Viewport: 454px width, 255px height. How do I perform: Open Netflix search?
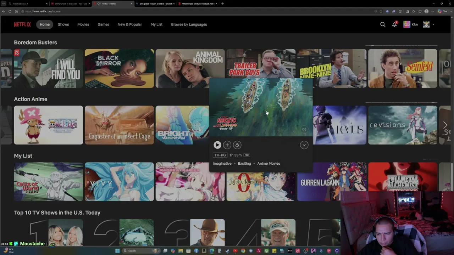[x=383, y=24]
